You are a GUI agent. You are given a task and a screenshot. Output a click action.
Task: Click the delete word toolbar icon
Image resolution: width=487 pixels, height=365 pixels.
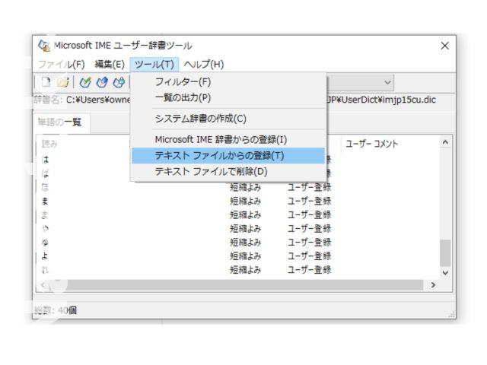click(118, 82)
